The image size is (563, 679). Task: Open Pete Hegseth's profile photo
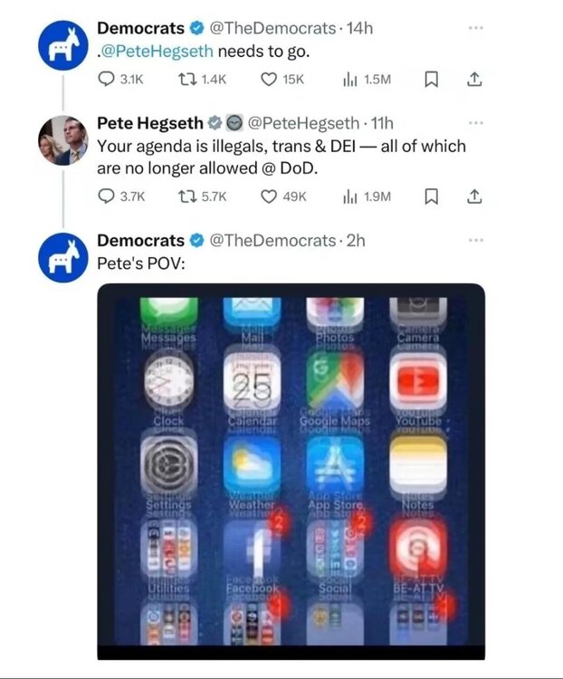[x=63, y=140]
